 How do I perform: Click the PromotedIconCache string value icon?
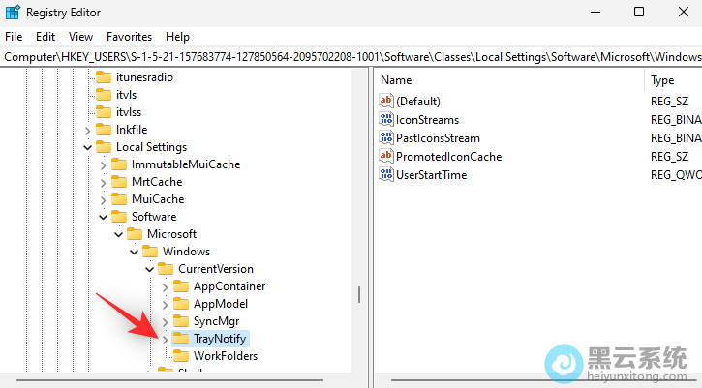(x=387, y=156)
